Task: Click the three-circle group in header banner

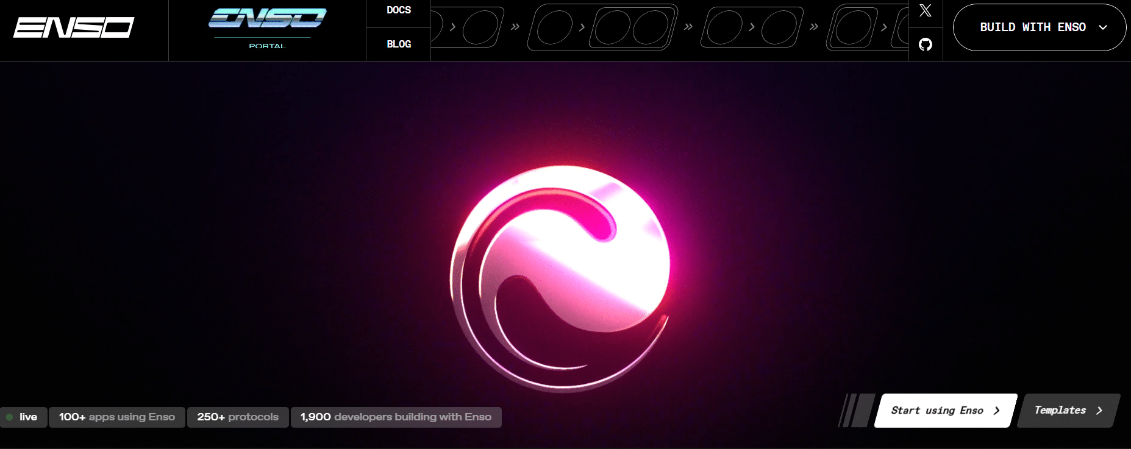Action: (602, 27)
